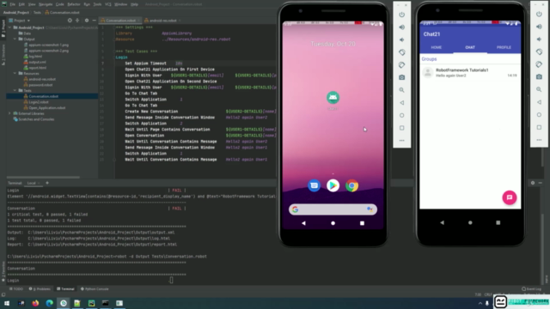
Task: Take screenshot via camera icon between the phones
Action: (x=401, y=77)
